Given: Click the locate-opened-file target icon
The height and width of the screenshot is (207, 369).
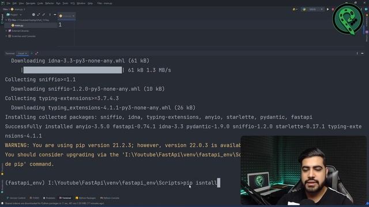Looking at the screenshot, I should click(33, 14).
